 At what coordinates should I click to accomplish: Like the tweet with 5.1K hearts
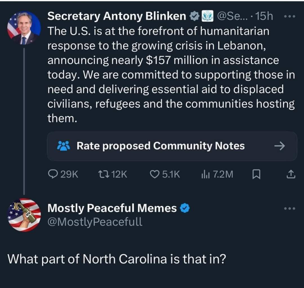point(154,175)
